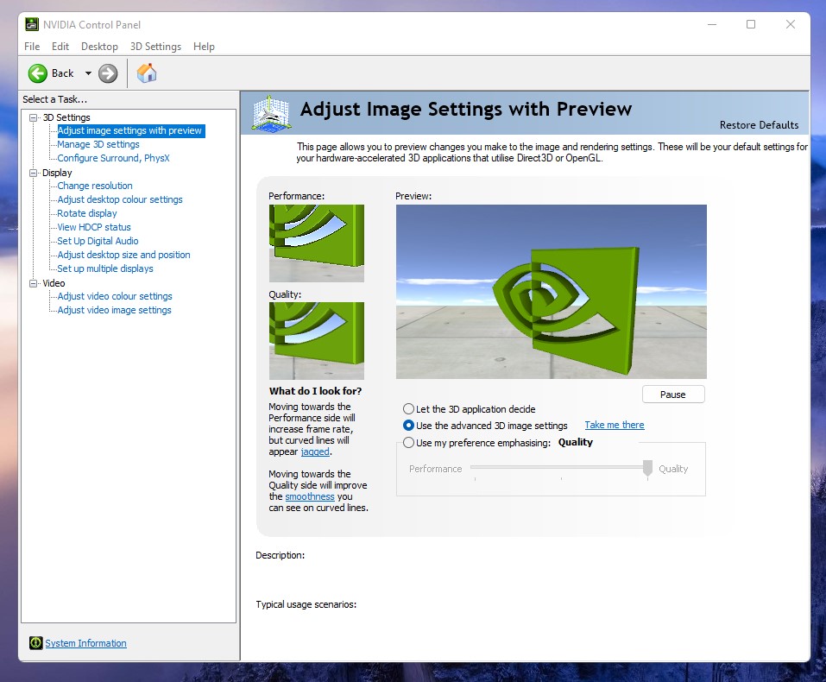Click Restore Defaults
The image size is (826, 682).
click(759, 125)
